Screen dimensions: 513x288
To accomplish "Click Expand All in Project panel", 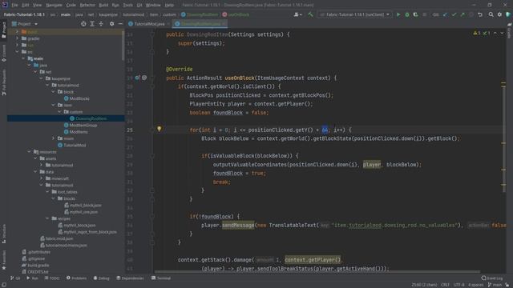I will [92, 24].
